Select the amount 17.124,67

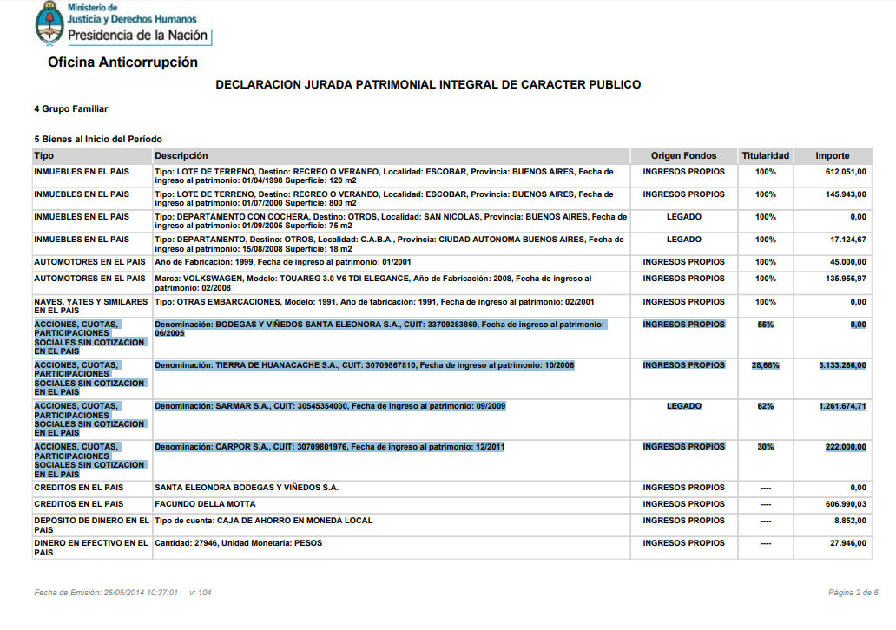coord(847,240)
